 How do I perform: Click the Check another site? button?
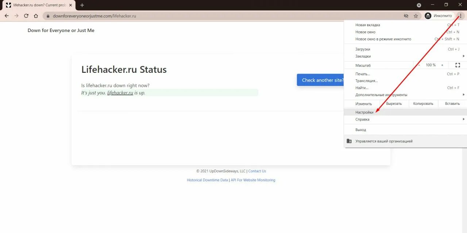[321, 80]
